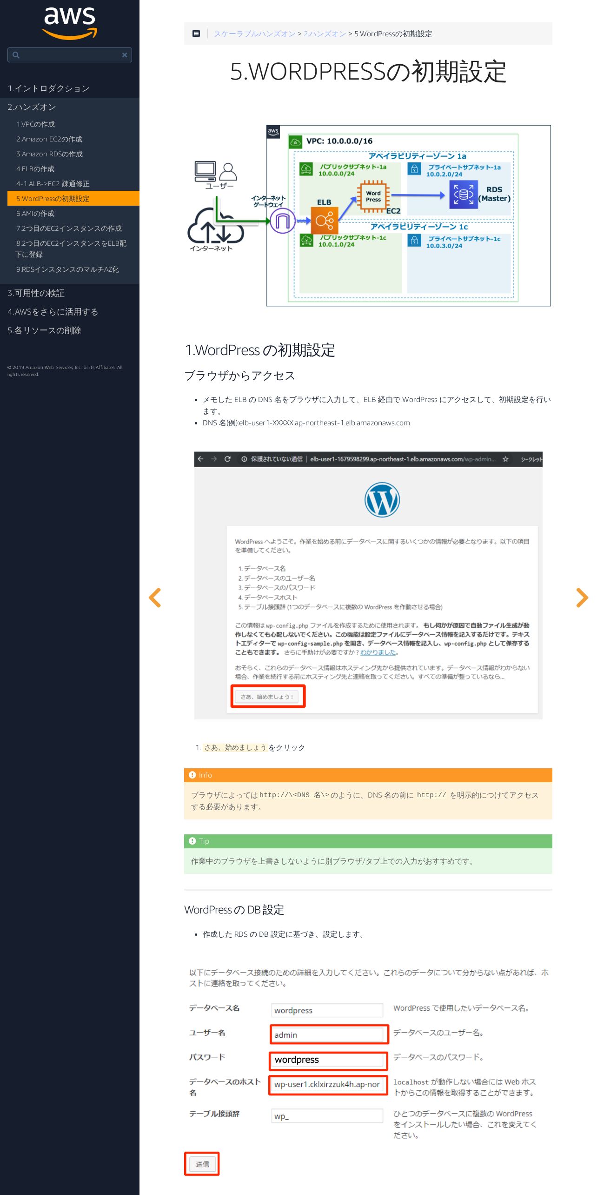
Task: Click the 送信 submit button
Action: [x=202, y=1164]
